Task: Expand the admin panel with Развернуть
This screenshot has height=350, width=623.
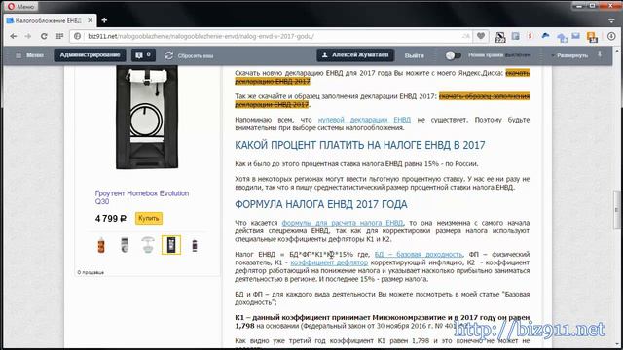Action: point(569,55)
